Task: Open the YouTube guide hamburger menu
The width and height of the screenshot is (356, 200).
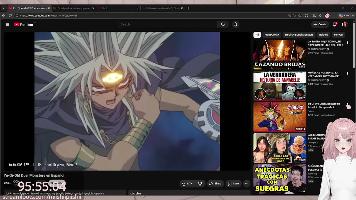Action: [x=8, y=24]
